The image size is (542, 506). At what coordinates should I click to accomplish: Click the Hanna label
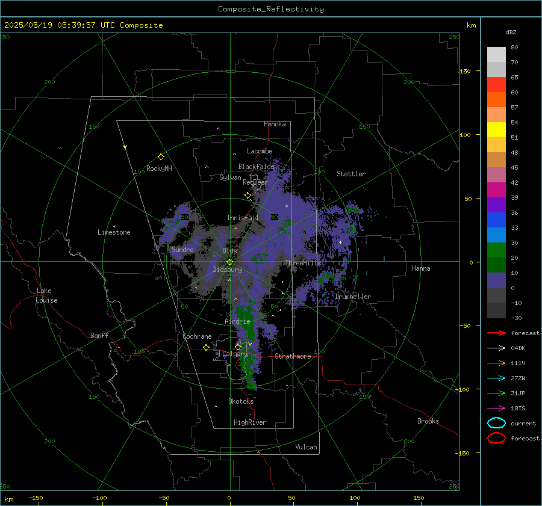coord(421,268)
